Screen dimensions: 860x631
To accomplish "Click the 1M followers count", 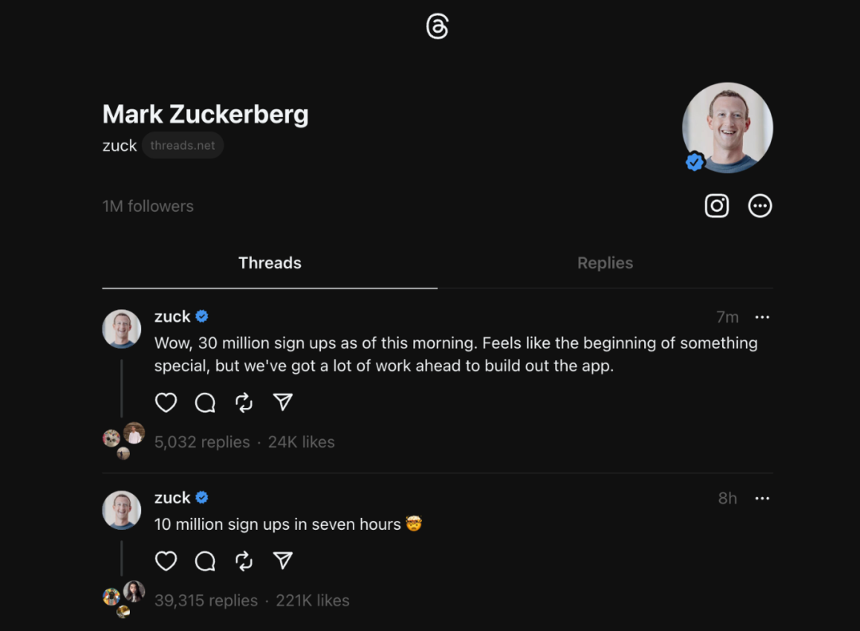I will (x=148, y=206).
